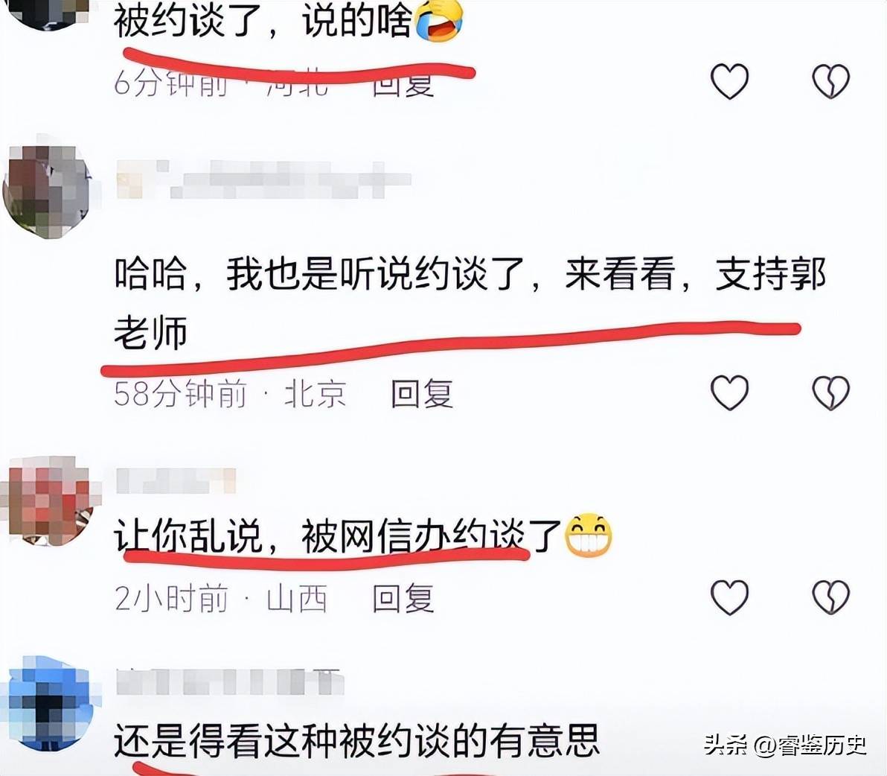Reply to the Beijing comment via 回复
Viewport: 887px width, 776px height.
click(x=422, y=393)
